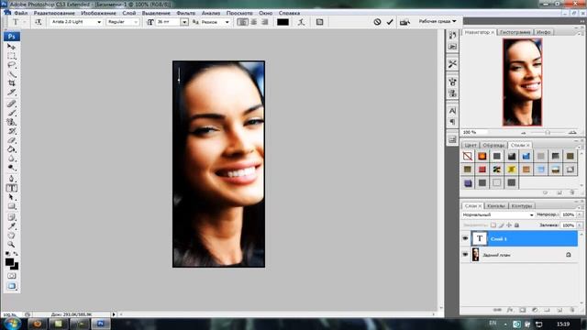
Task: Open the Windows Start menu
Action: tap(12, 324)
